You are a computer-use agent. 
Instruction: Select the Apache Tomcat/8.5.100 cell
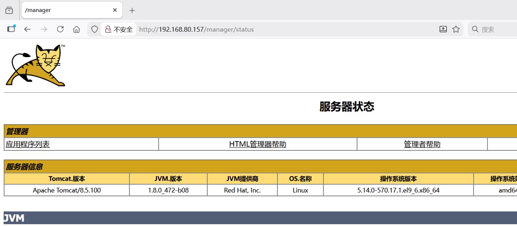coord(67,190)
